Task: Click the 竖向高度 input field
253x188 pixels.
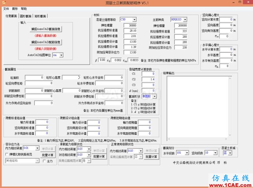Action: point(226,25)
